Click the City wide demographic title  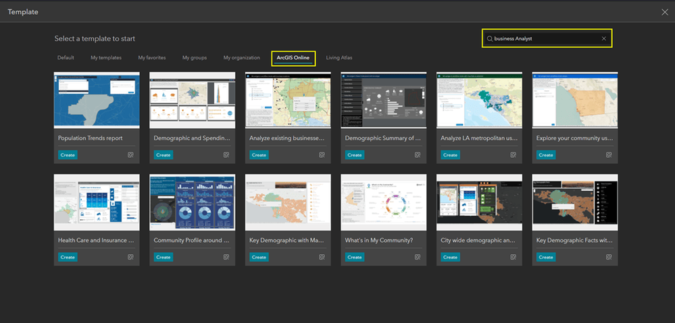[x=479, y=241]
